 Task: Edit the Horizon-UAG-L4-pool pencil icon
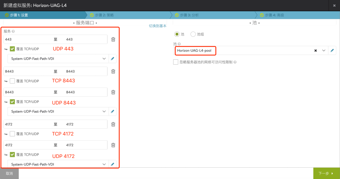tap(332, 50)
